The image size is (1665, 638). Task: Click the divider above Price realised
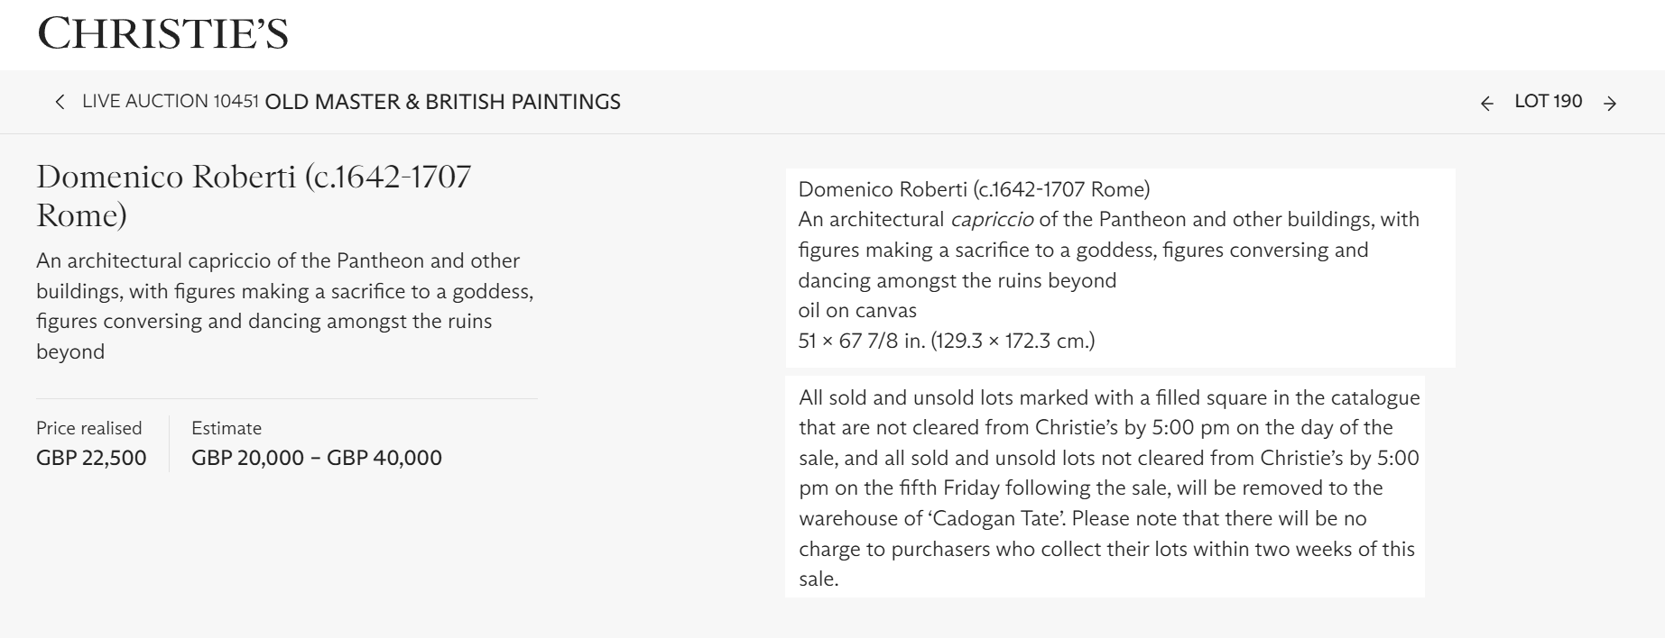click(287, 398)
